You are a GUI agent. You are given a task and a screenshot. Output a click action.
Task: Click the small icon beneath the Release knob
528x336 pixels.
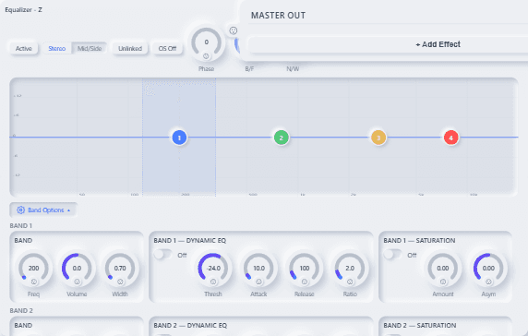click(x=305, y=282)
